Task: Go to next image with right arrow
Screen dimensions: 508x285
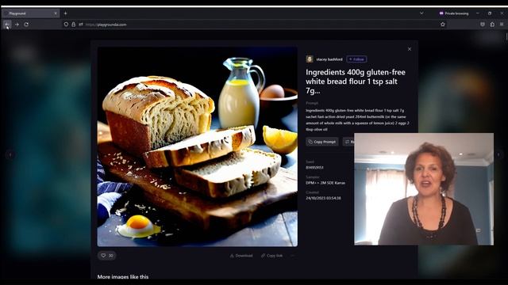Action: 498,155
